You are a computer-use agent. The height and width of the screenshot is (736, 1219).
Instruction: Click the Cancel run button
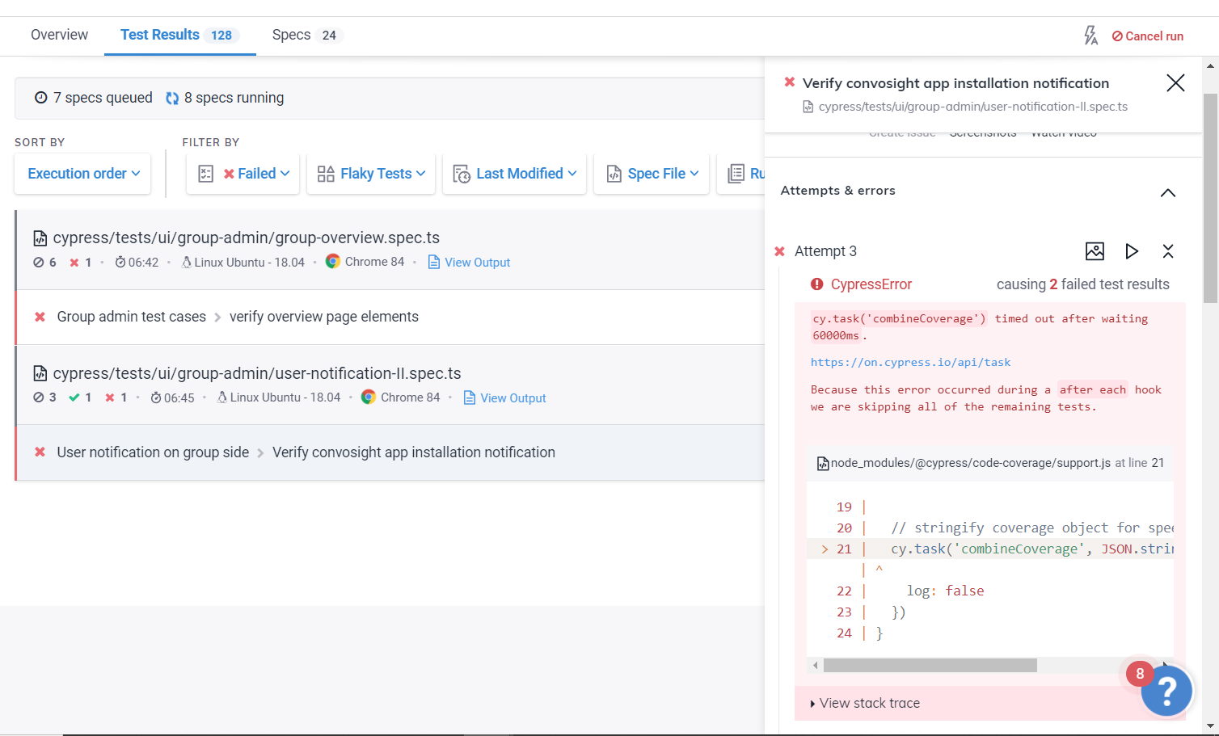pos(1148,36)
